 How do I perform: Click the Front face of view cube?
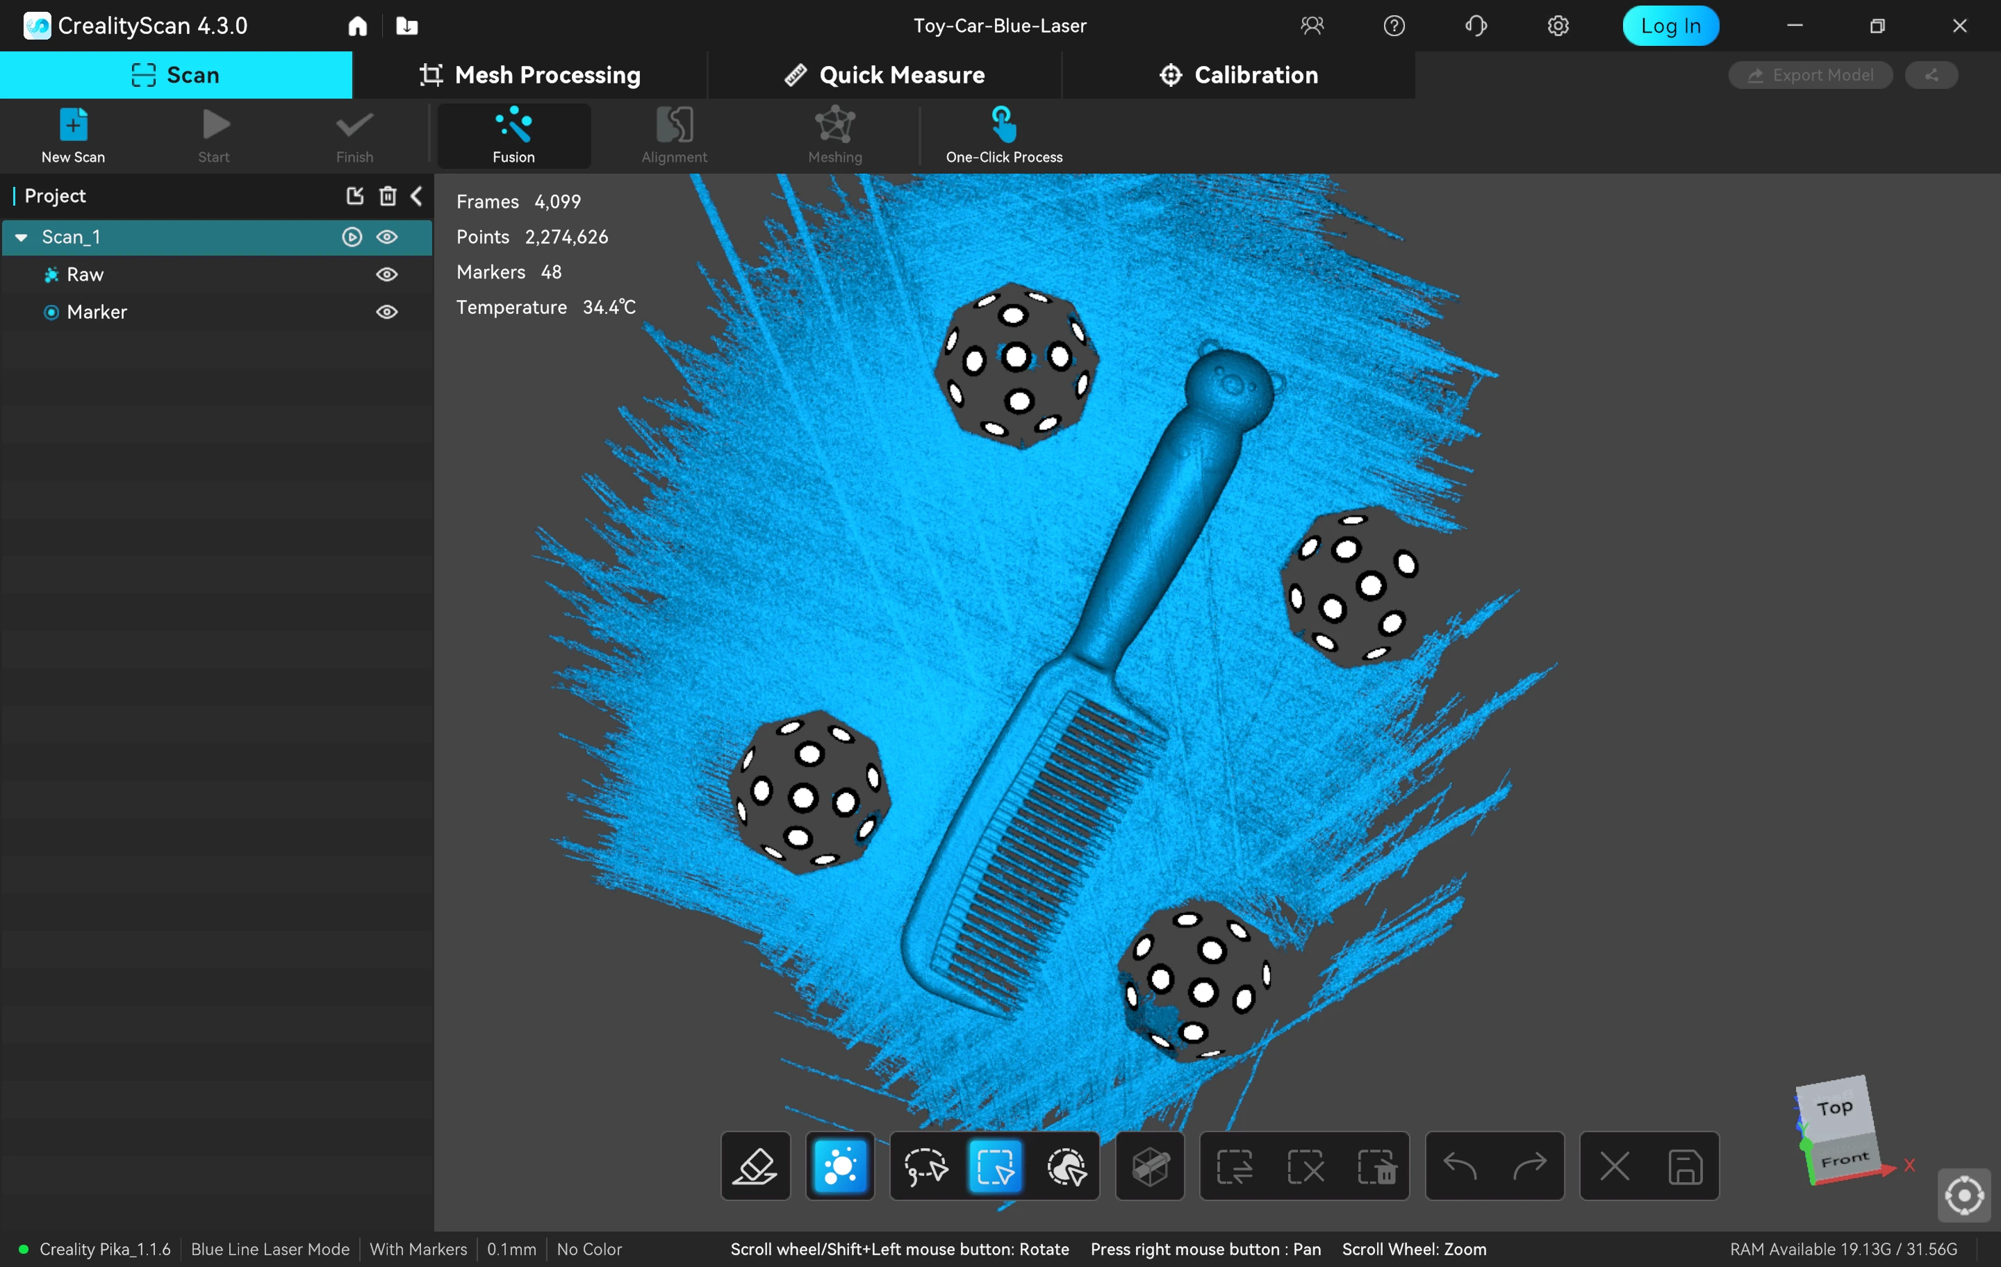[x=1845, y=1158]
